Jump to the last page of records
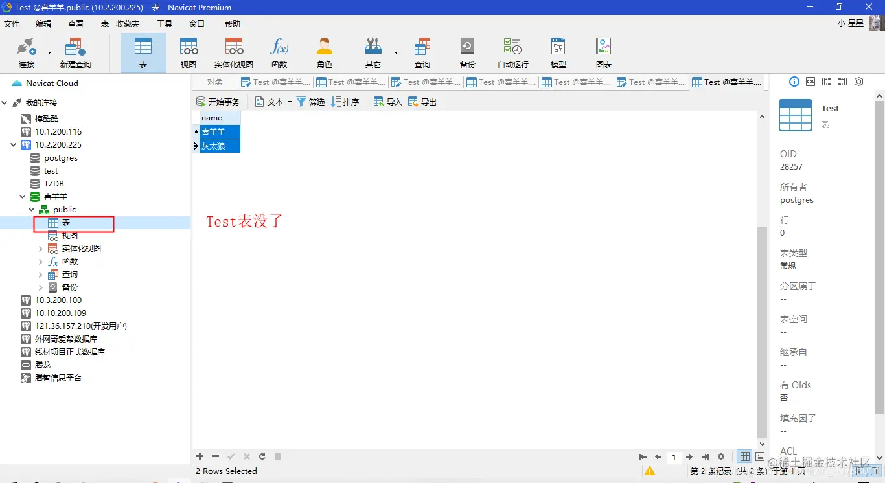 705,456
